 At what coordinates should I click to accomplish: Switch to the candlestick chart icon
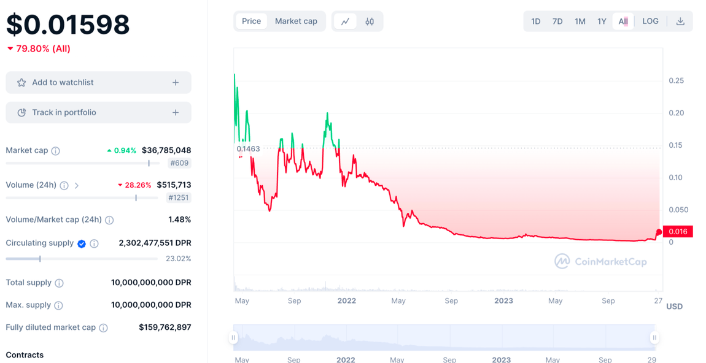pyautogui.click(x=370, y=21)
